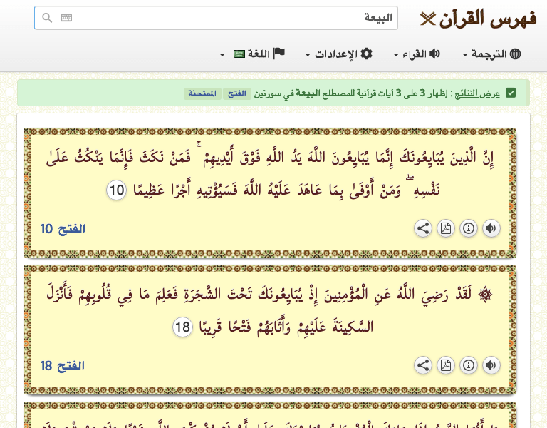
Task: Play audio recitation of verse 10
Action: click(x=491, y=228)
